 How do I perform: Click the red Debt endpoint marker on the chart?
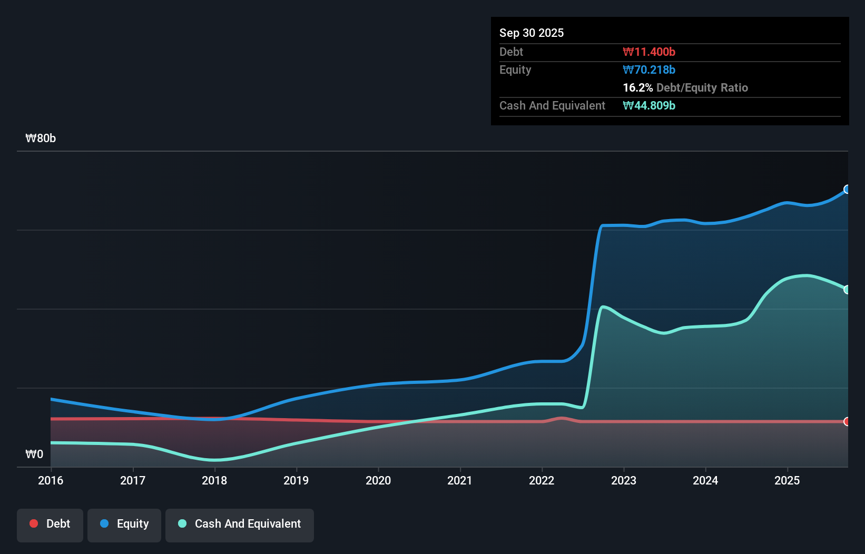[x=847, y=421]
